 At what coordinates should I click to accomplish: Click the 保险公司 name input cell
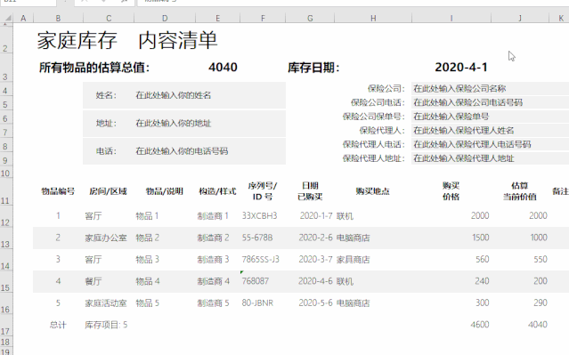click(490, 88)
